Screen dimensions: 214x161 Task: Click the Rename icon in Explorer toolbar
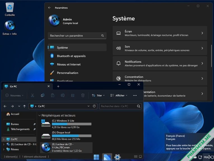tap(63, 95)
